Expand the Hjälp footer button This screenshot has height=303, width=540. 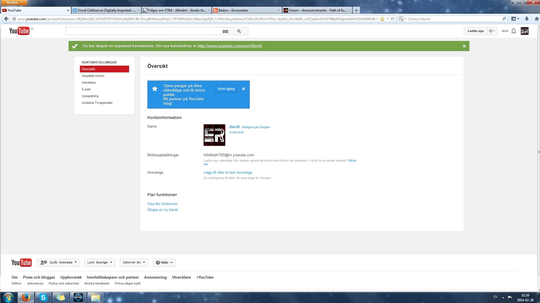click(x=164, y=263)
